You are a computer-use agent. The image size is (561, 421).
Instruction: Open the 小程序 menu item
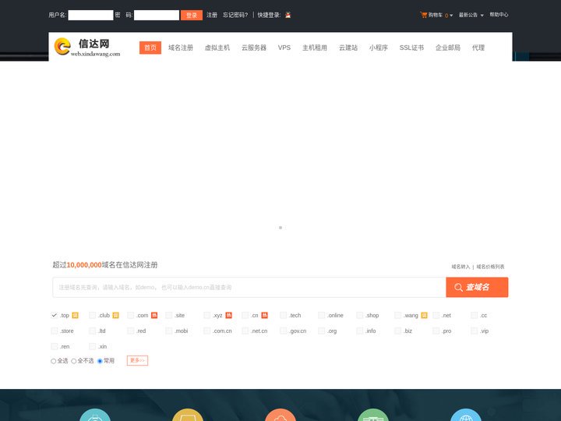pos(379,48)
